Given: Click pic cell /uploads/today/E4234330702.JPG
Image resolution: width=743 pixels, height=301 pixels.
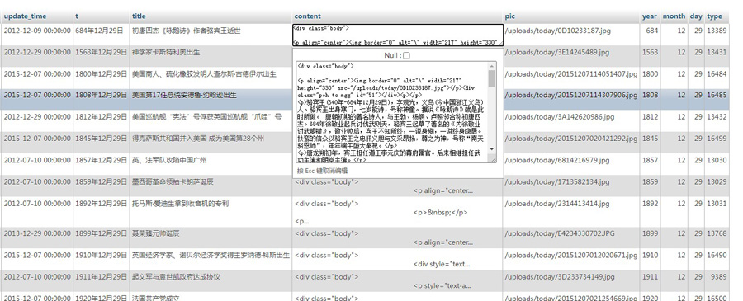Looking at the screenshot, I should [x=560, y=233].
